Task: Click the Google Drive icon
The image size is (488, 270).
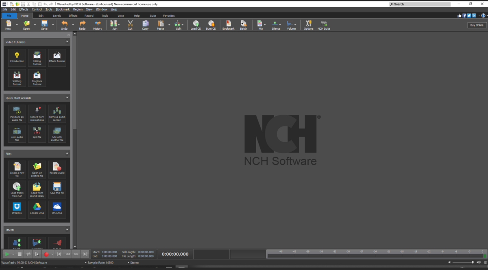Action: (37, 209)
